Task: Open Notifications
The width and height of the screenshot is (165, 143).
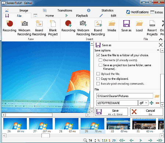Action: point(137,12)
